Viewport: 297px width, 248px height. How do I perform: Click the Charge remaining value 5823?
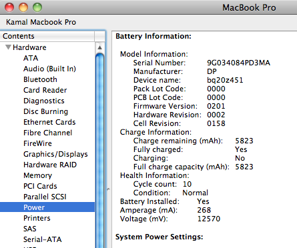tap(244, 141)
